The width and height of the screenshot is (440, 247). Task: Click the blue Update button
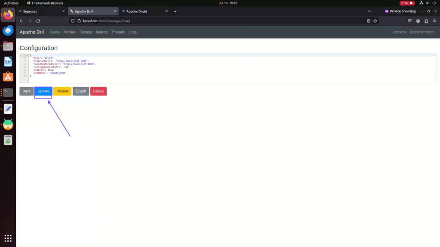coord(43,91)
